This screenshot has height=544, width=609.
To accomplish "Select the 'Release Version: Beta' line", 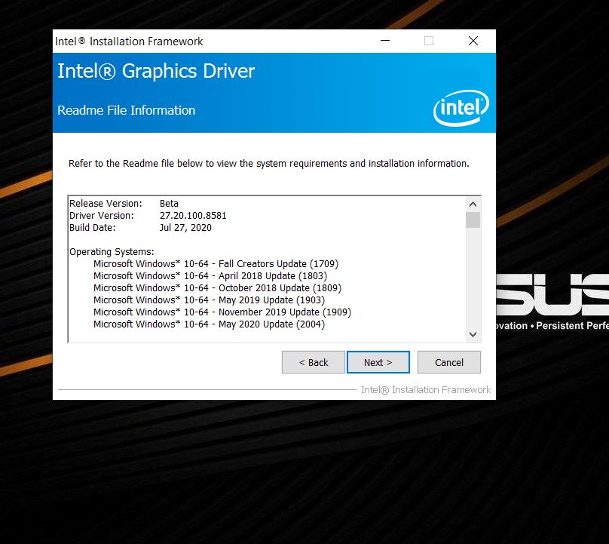I will 124,204.
